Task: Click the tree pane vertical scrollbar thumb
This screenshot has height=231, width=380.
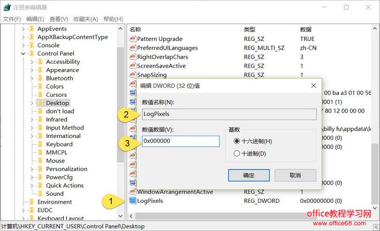Action: pyautogui.click(x=121, y=104)
